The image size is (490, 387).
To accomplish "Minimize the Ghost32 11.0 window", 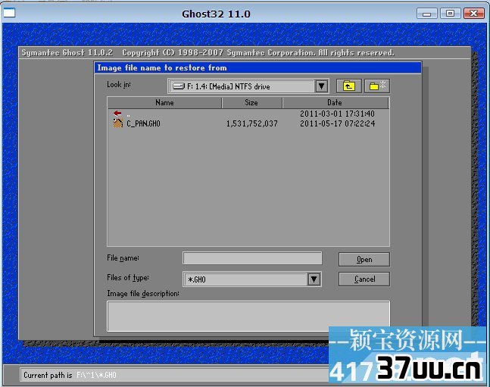I will point(427,14).
